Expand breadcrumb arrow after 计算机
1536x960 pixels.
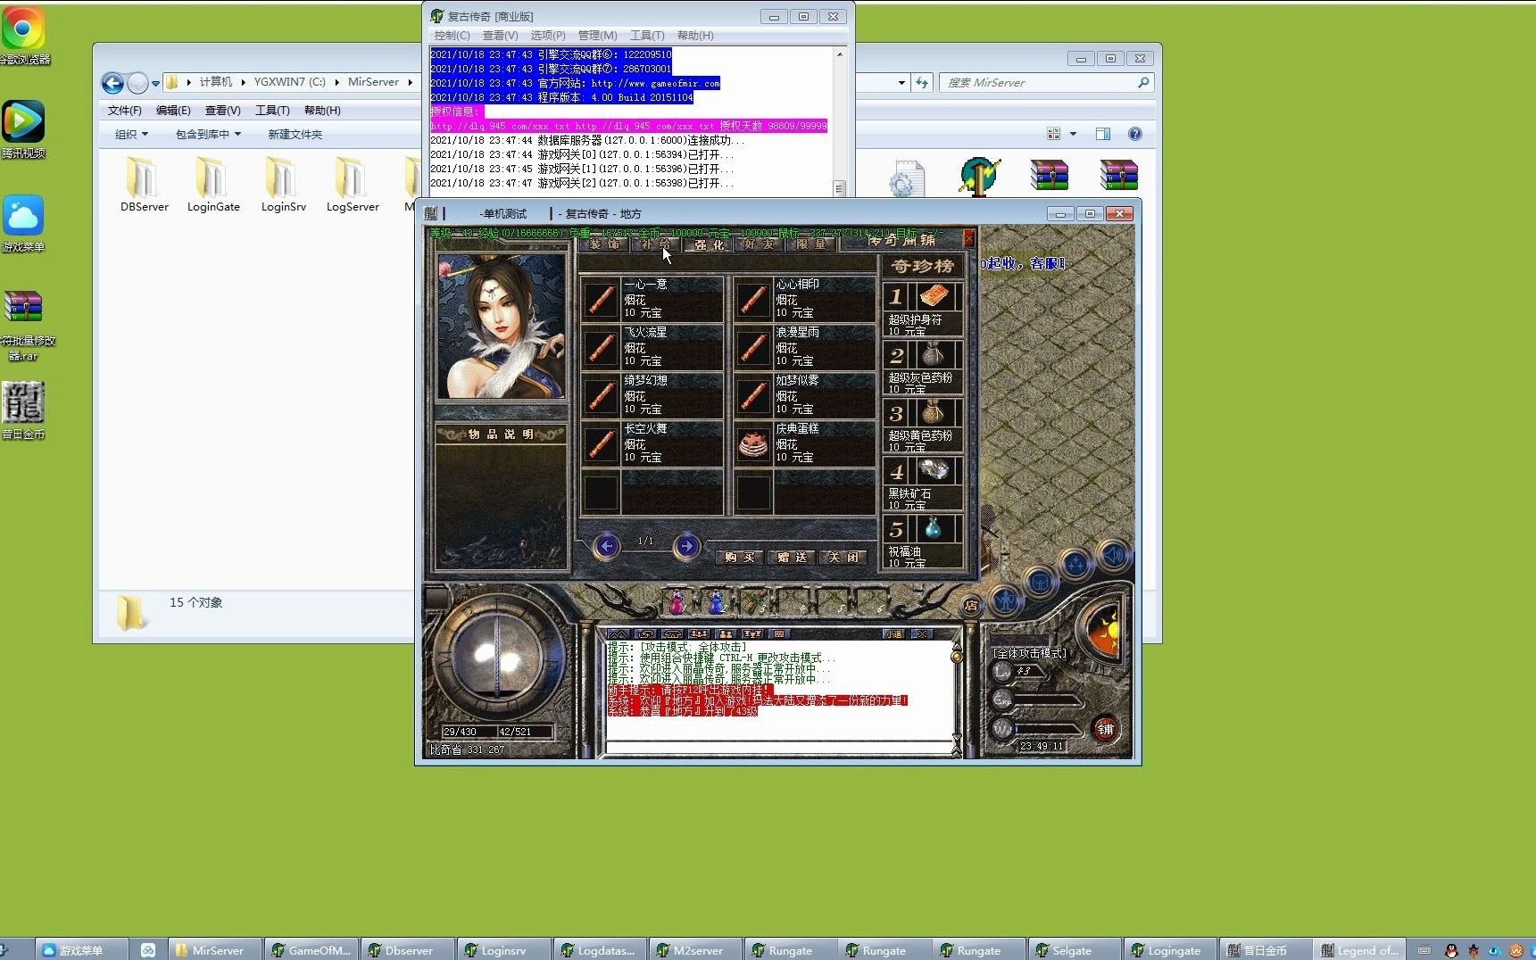coord(243,82)
